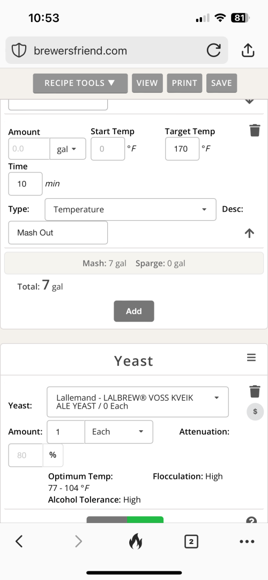This screenshot has height=580, width=268.
Task: Expand the gal unit dropdown
Action: (68, 149)
